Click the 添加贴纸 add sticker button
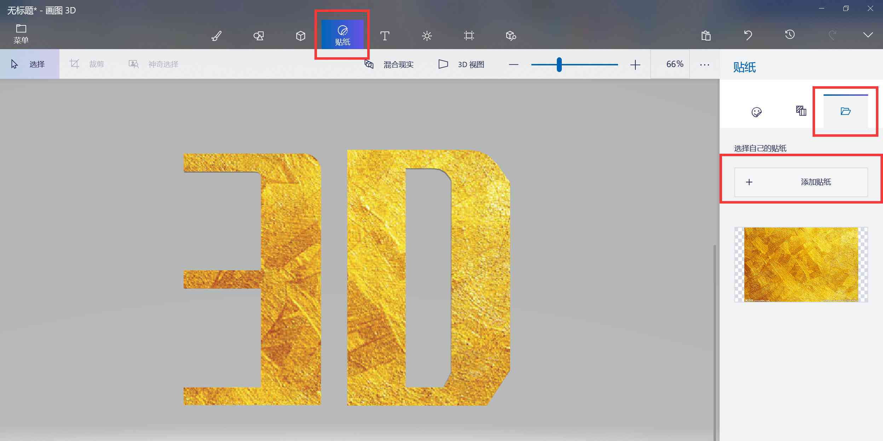Screen dimensions: 883x441 801,182
